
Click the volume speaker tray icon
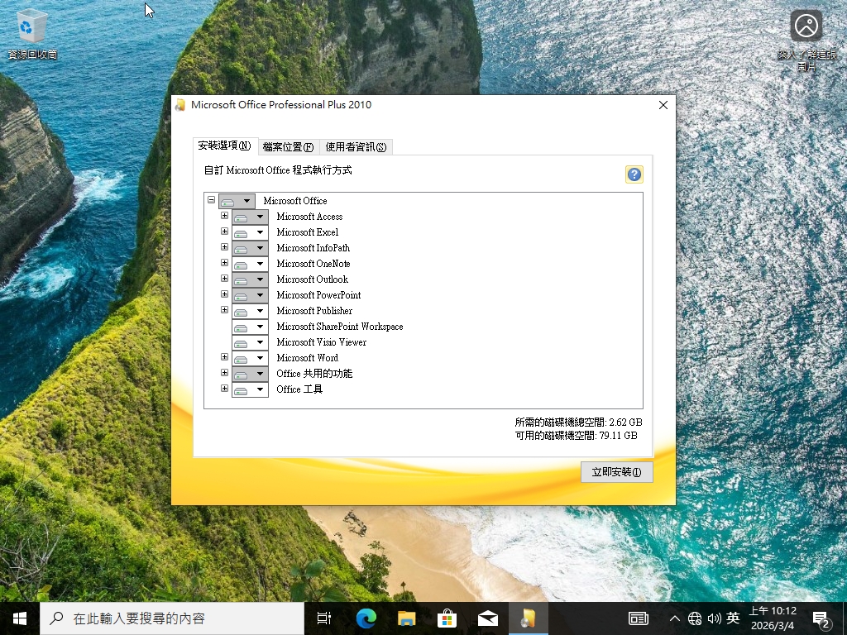714,618
